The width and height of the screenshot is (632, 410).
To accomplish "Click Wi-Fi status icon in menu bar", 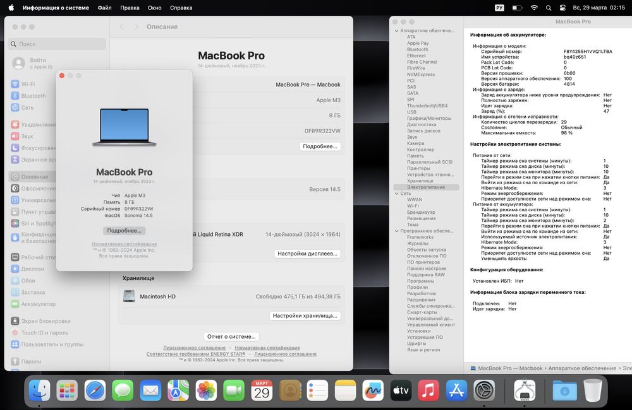I will [x=534, y=8].
